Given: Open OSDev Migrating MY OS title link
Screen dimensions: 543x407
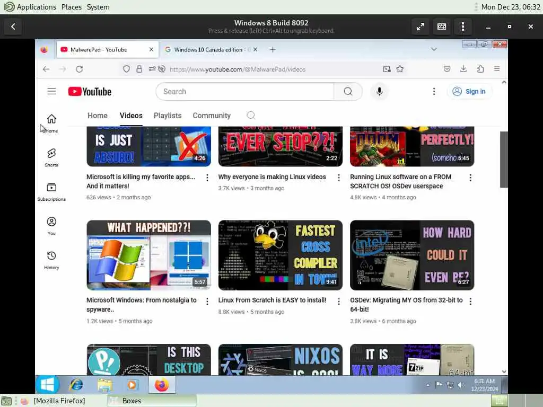Looking at the screenshot, I should (406, 305).
